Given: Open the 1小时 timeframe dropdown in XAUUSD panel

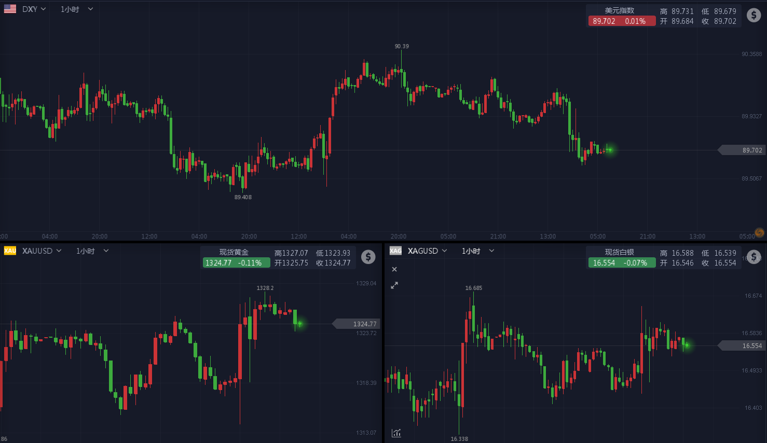Looking at the screenshot, I should [x=92, y=251].
